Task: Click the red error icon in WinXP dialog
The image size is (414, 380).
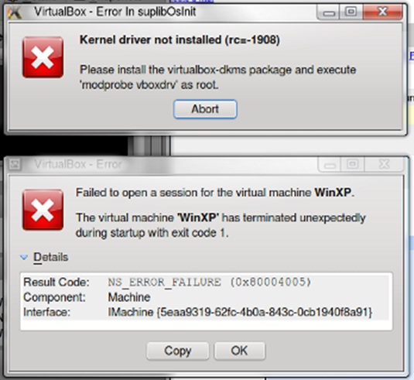Action: coord(43,210)
